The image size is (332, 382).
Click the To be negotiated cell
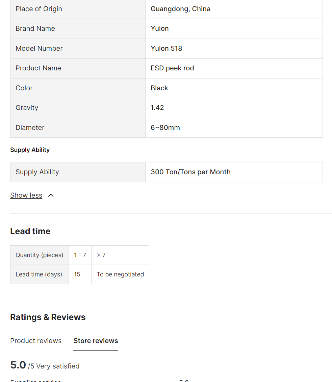click(x=120, y=274)
